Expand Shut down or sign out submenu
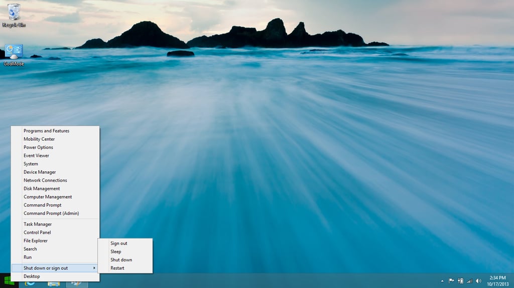 (x=55, y=268)
